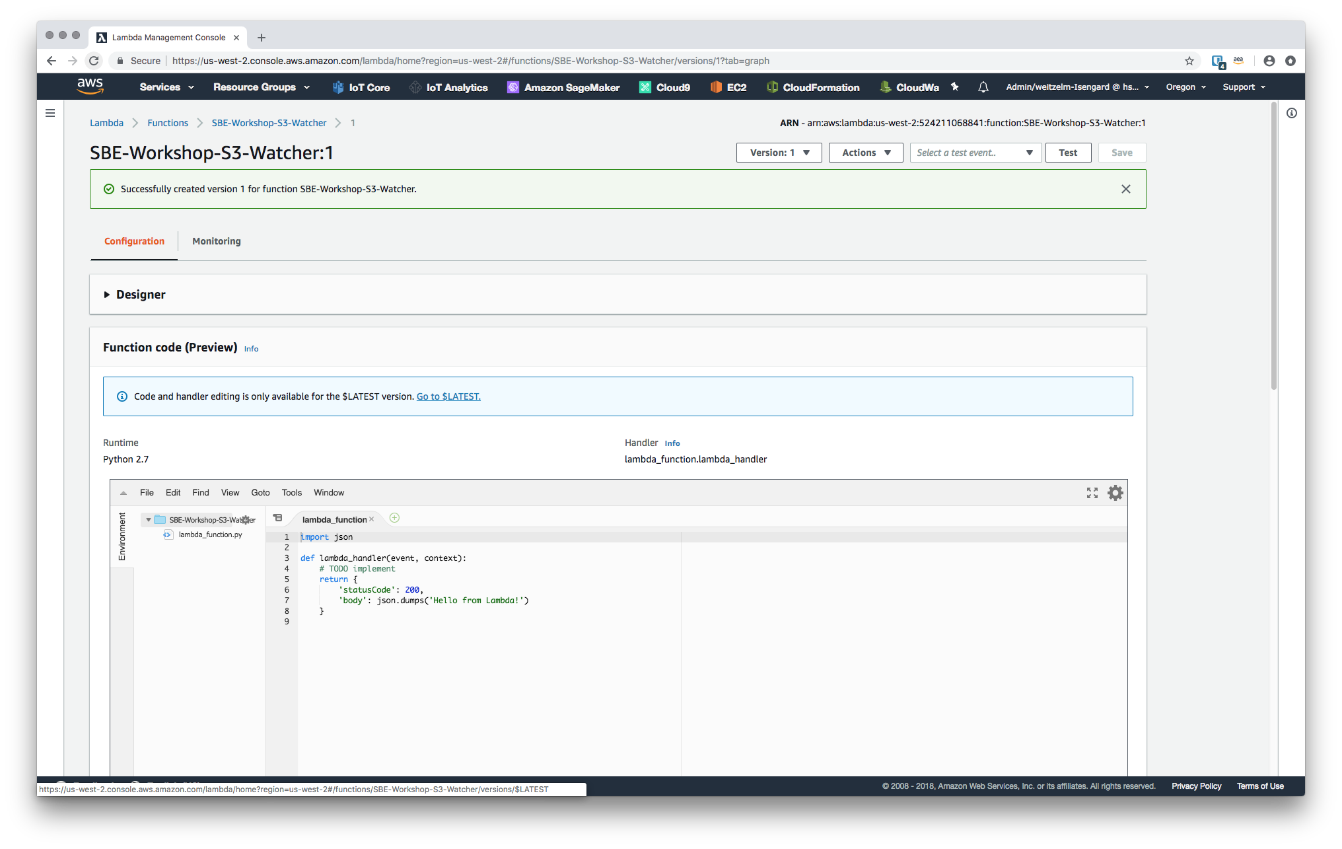The image size is (1342, 849).
Task: Open Terms of Use in the footer
Action: pos(1261,786)
